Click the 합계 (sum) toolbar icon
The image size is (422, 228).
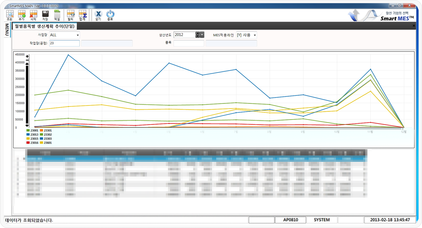(x=82, y=15)
